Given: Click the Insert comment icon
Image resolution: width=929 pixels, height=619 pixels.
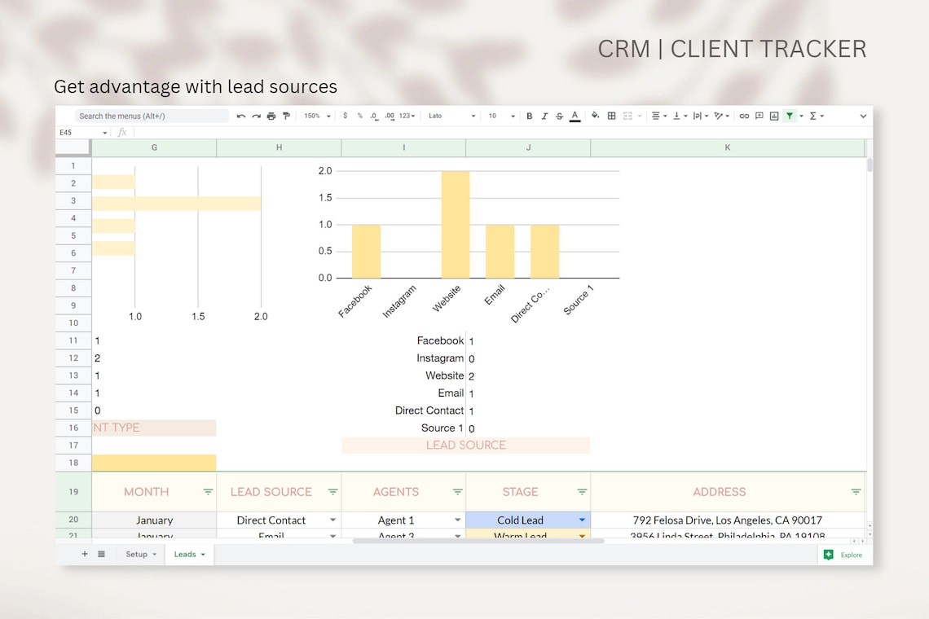Looking at the screenshot, I should [759, 116].
